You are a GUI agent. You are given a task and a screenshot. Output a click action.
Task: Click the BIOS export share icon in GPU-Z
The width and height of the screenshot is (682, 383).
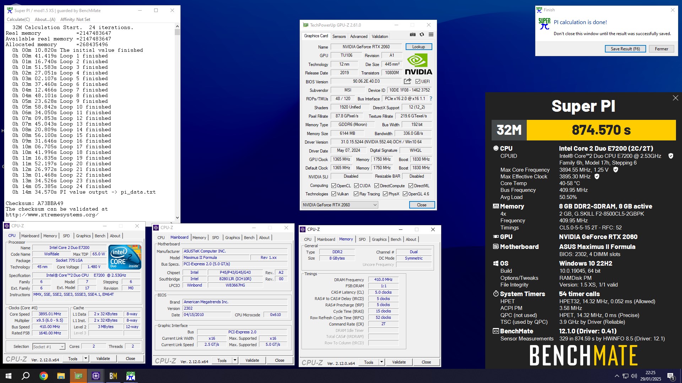(x=407, y=81)
